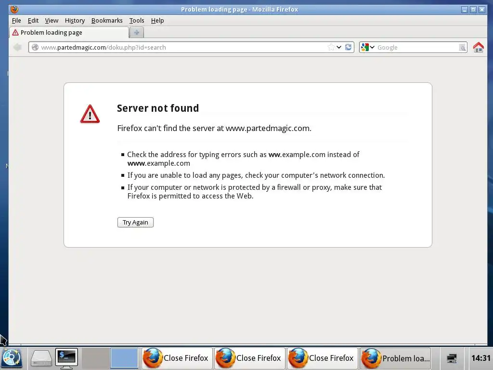Click the Back navigation arrow
This screenshot has width=493, height=370.
(17, 47)
